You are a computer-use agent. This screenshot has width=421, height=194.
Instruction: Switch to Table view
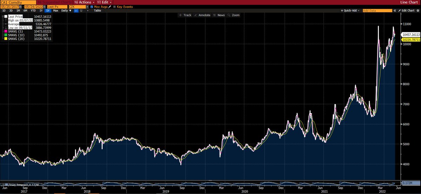click(98, 11)
